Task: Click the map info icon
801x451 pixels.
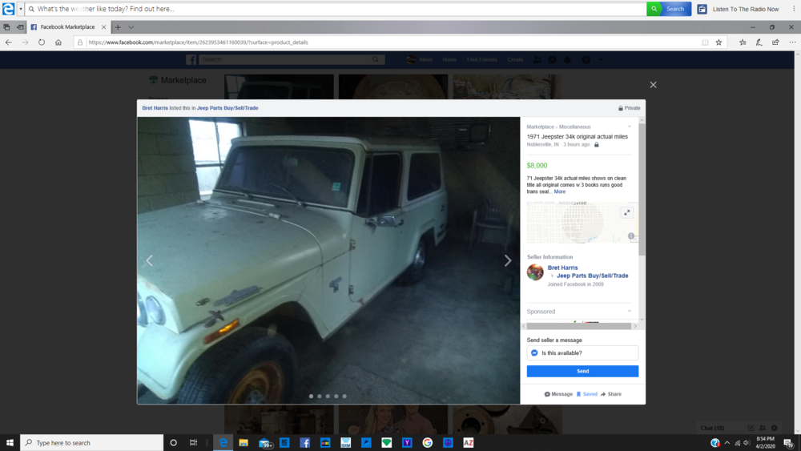Action: pyautogui.click(x=631, y=236)
